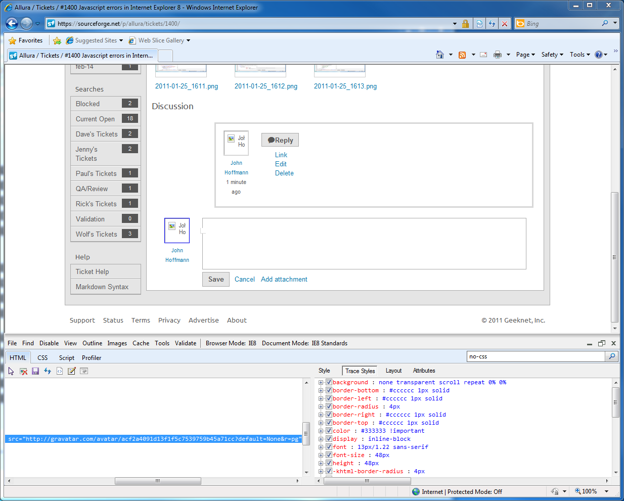Click the Home icon in command bar

click(440, 55)
